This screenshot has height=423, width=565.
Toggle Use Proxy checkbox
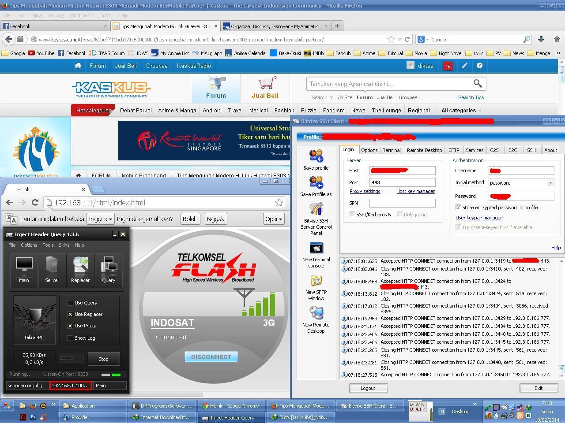click(70, 326)
